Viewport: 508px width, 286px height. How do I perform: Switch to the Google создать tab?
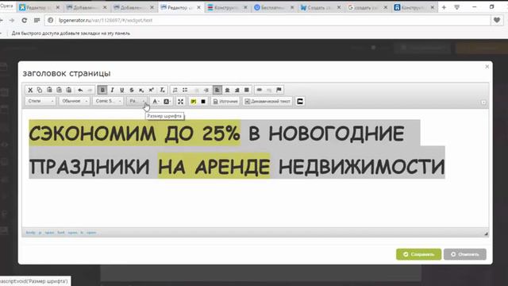pyautogui.click(x=368, y=7)
